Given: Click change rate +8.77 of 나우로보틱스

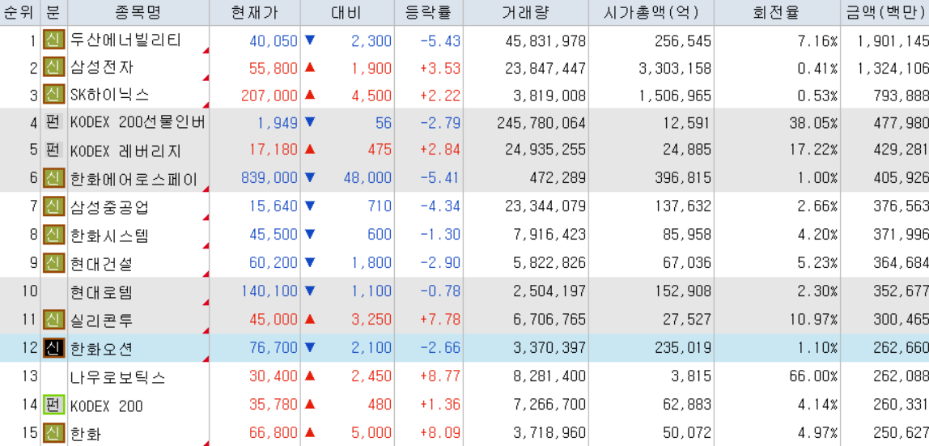Looking at the screenshot, I should click(x=440, y=377).
